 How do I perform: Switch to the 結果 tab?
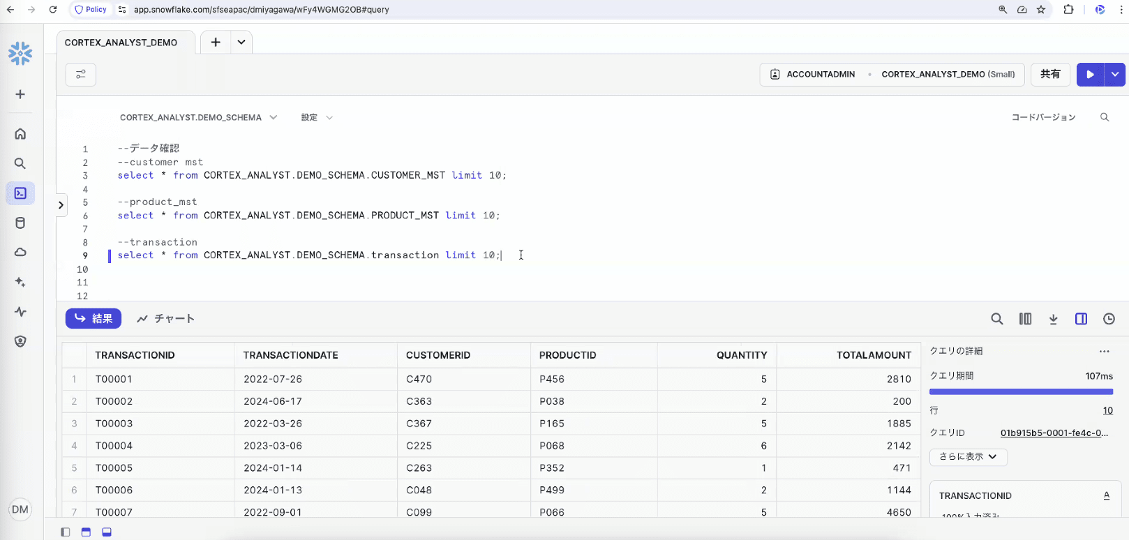click(94, 319)
